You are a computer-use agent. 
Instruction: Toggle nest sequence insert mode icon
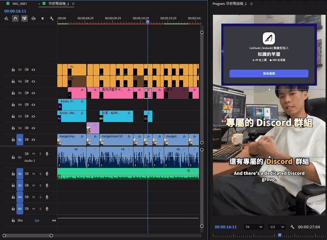(x=6, y=19)
